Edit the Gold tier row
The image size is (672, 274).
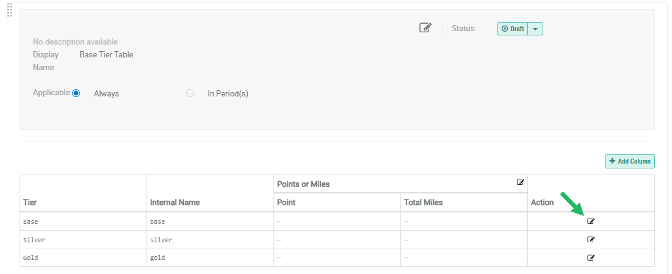tap(590, 258)
